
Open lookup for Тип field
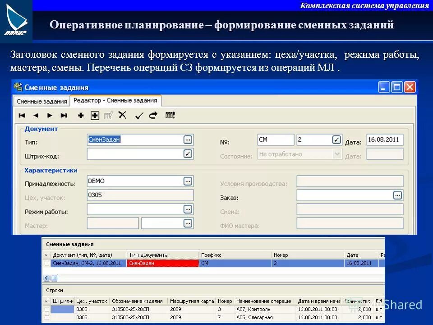[188, 140]
